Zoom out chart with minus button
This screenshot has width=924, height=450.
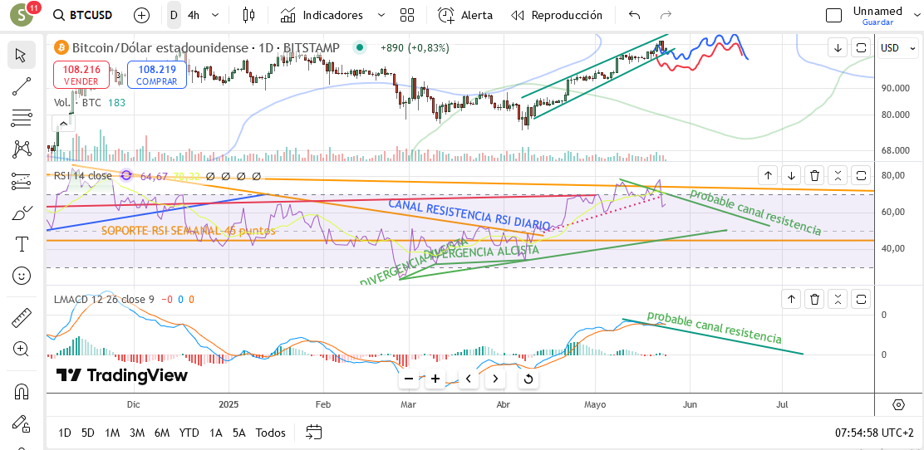tap(409, 379)
